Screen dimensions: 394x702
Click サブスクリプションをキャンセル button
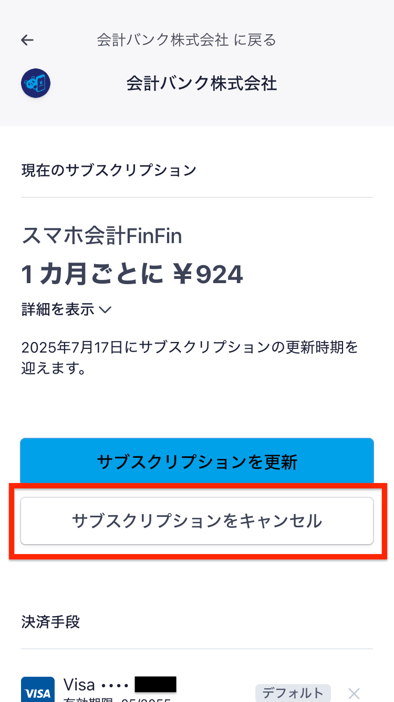click(x=197, y=521)
